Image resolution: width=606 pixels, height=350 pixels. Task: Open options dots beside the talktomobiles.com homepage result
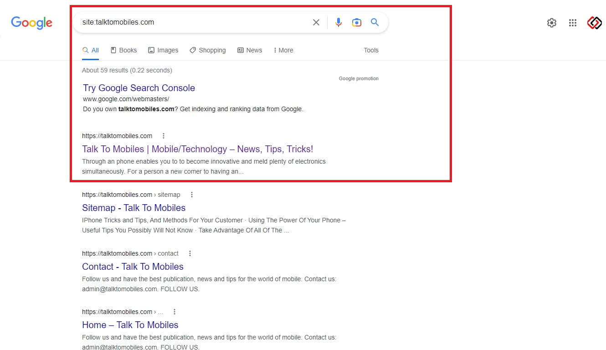pos(164,136)
